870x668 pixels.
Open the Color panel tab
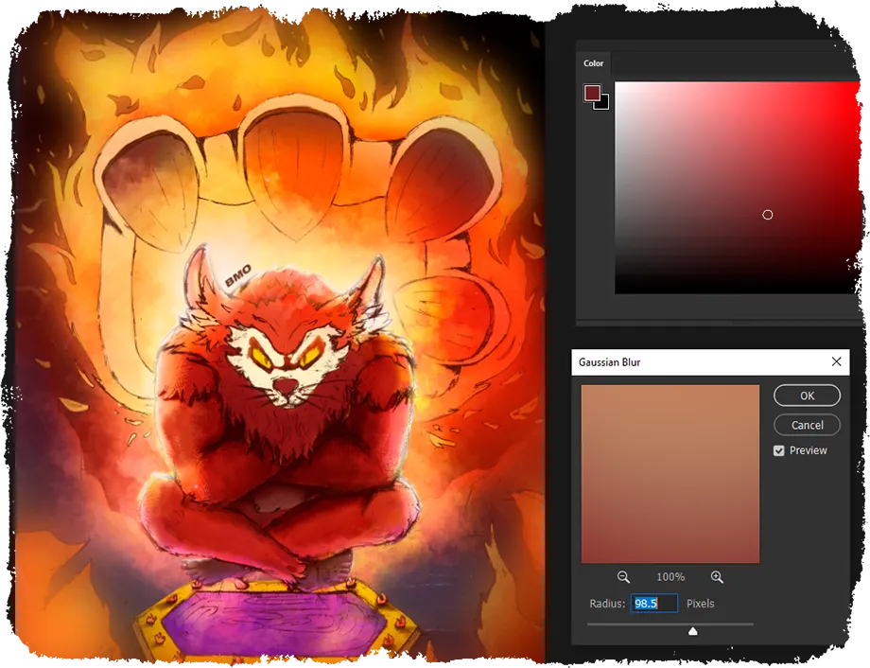[593, 63]
